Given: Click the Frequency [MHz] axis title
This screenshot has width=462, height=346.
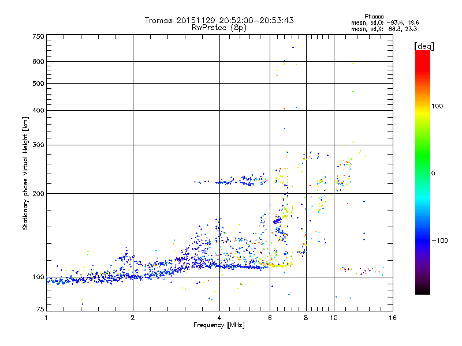Looking at the screenshot, I should (219, 325).
